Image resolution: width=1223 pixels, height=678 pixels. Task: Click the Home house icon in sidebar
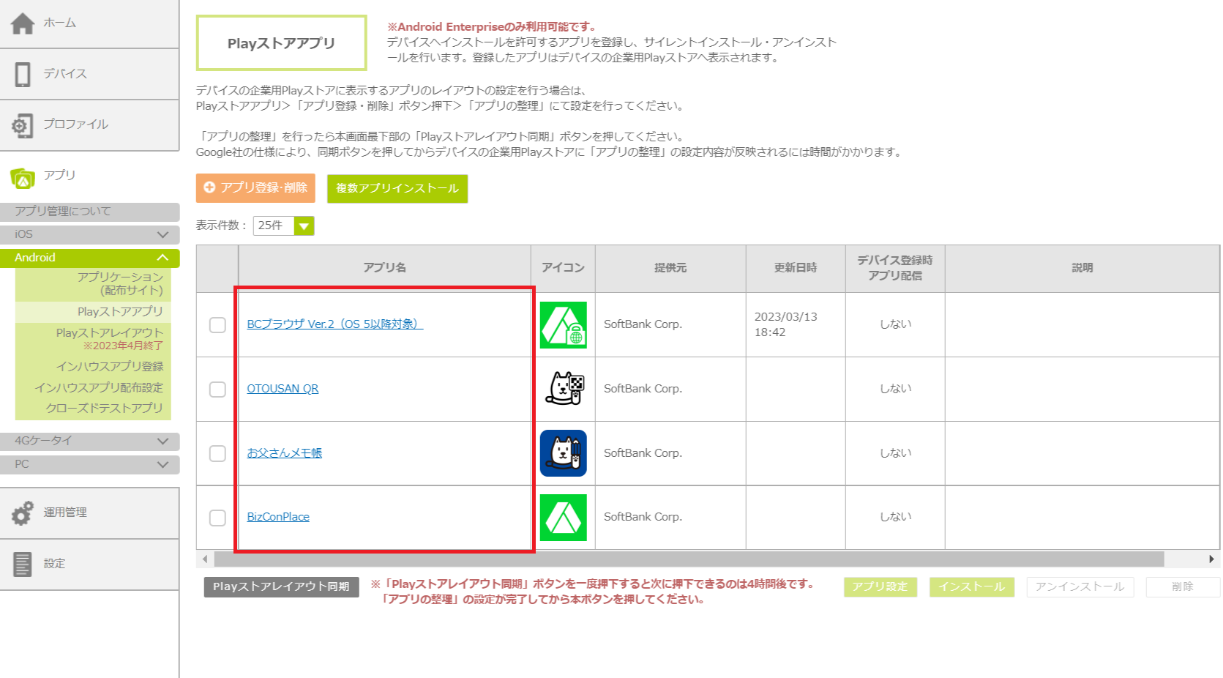(23, 23)
